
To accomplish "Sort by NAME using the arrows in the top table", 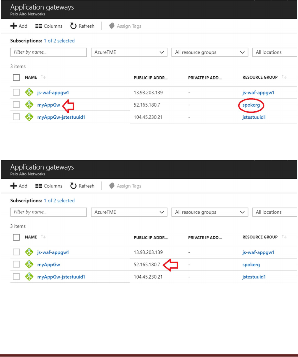I will tap(43, 77).
